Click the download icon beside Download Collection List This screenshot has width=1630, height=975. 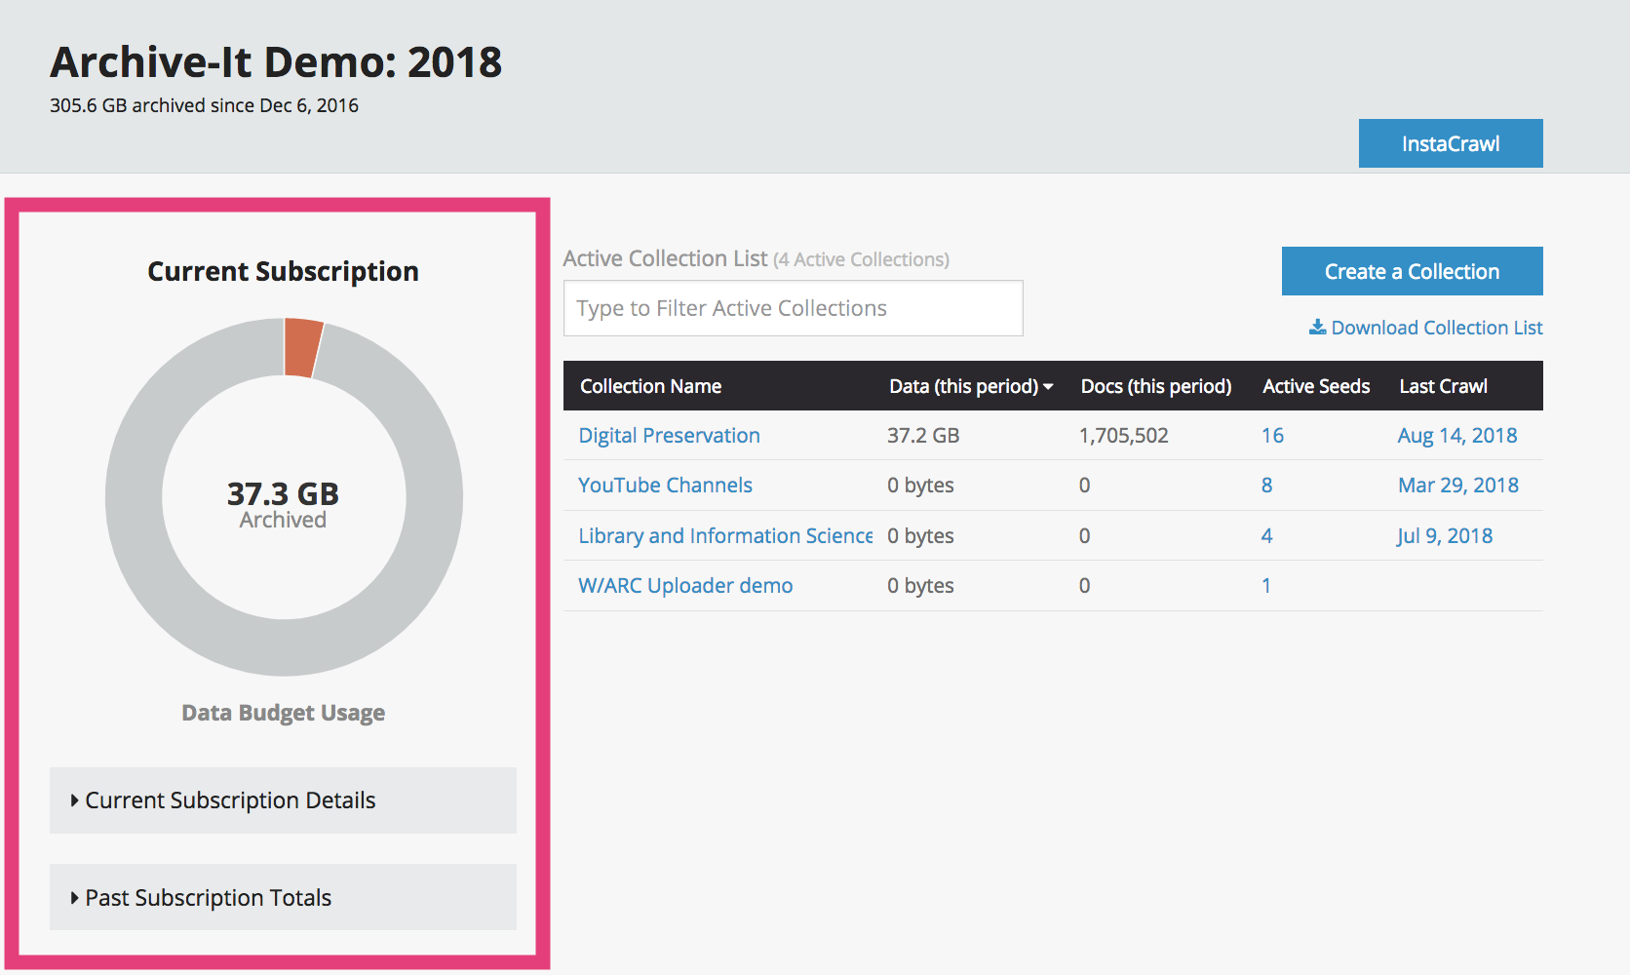point(1317,328)
